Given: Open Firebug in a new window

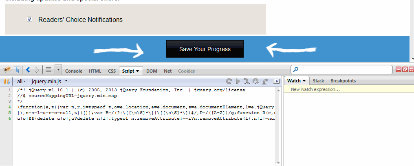Looking at the screenshot, I should [x=405, y=69].
